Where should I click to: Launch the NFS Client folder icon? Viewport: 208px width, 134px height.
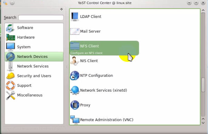tap(75, 46)
